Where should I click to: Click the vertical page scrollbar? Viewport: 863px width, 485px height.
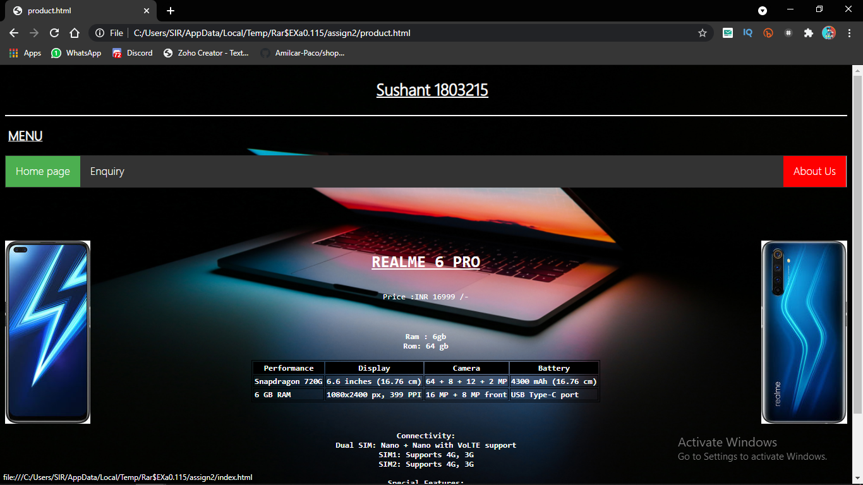[857, 244]
